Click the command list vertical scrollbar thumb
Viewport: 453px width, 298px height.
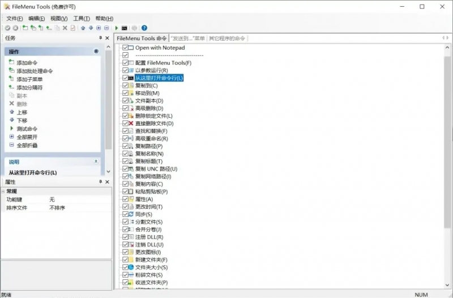[447, 142]
